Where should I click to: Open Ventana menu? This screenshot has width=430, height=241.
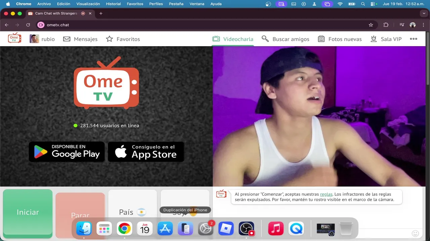(197, 4)
